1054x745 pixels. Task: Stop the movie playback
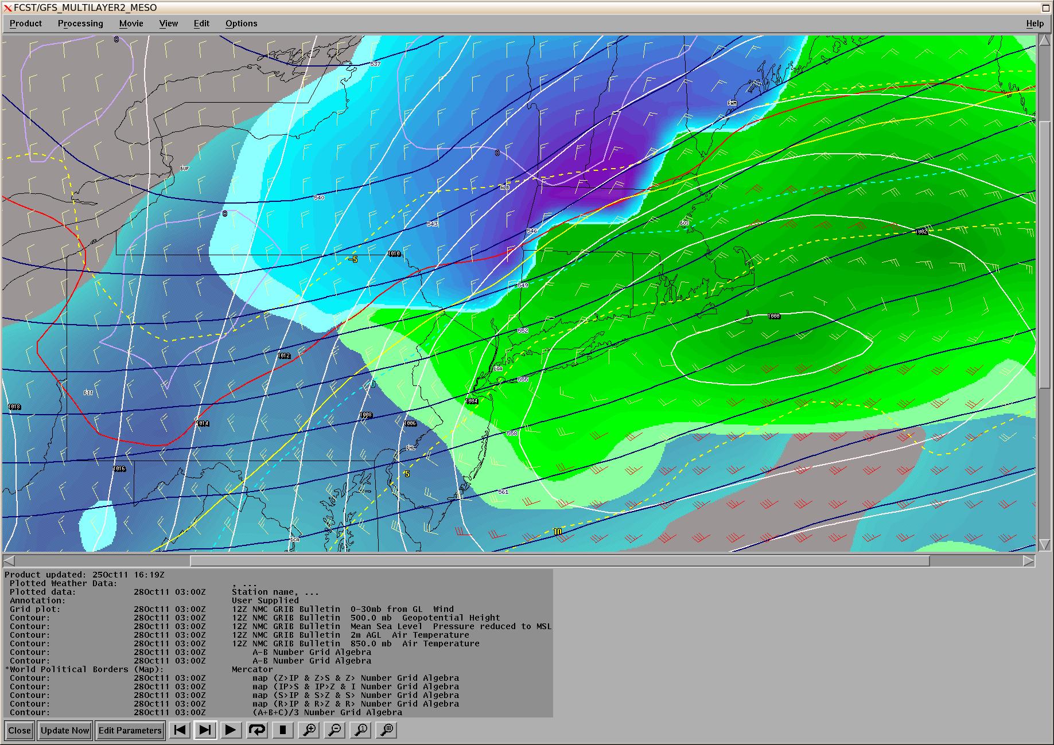282,730
